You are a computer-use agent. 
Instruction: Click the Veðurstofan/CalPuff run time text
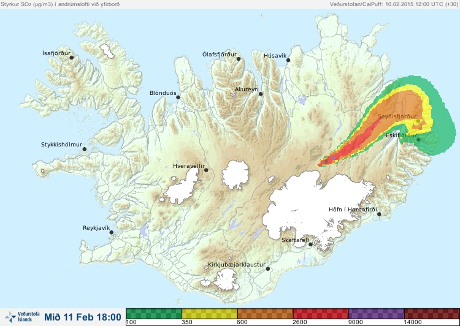tap(394, 4)
